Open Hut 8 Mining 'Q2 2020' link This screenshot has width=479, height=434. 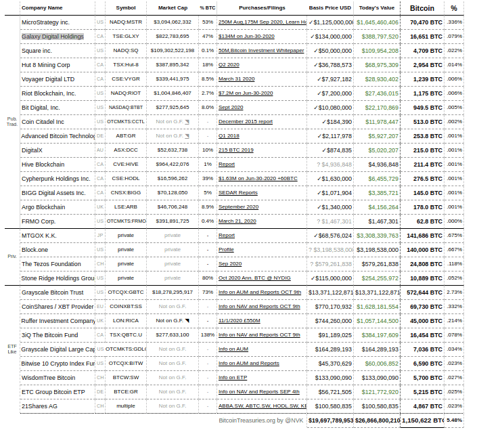coord(229,65)
